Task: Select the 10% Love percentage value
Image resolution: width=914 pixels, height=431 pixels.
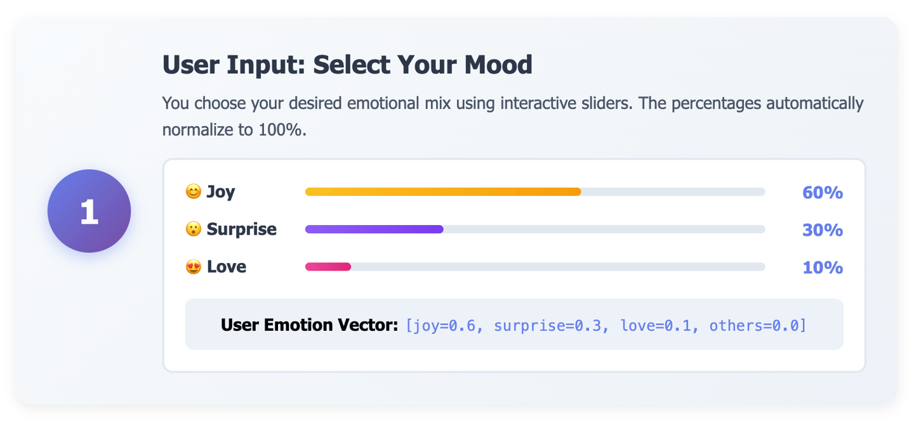Action: [822, 267]
